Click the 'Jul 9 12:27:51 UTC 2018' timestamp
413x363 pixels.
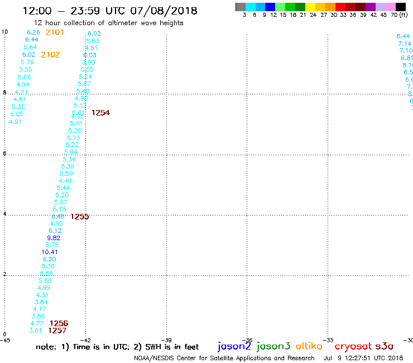click(363, 358)
